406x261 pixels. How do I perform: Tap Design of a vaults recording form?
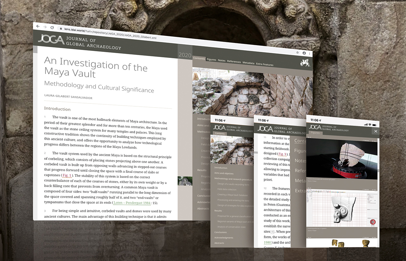tap(233, 184)
